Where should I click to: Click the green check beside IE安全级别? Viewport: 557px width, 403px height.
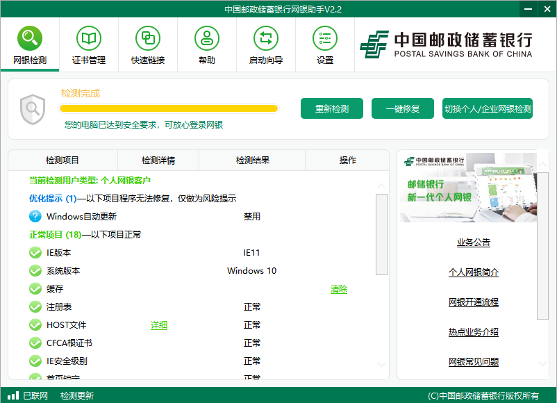pos(35,361)
